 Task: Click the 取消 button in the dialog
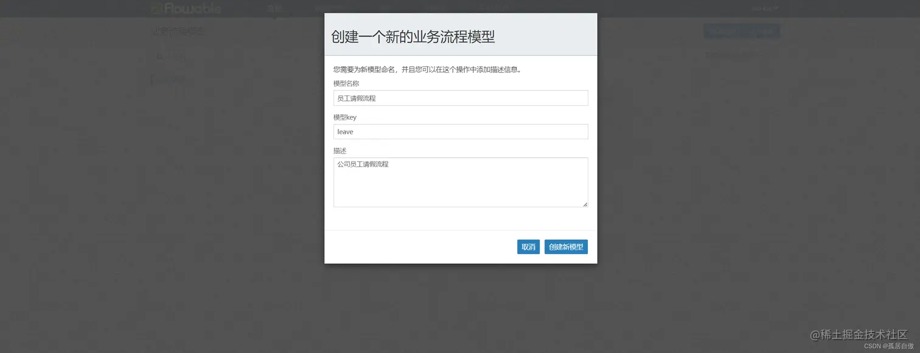pyautogui.click(x=528, y=247)
